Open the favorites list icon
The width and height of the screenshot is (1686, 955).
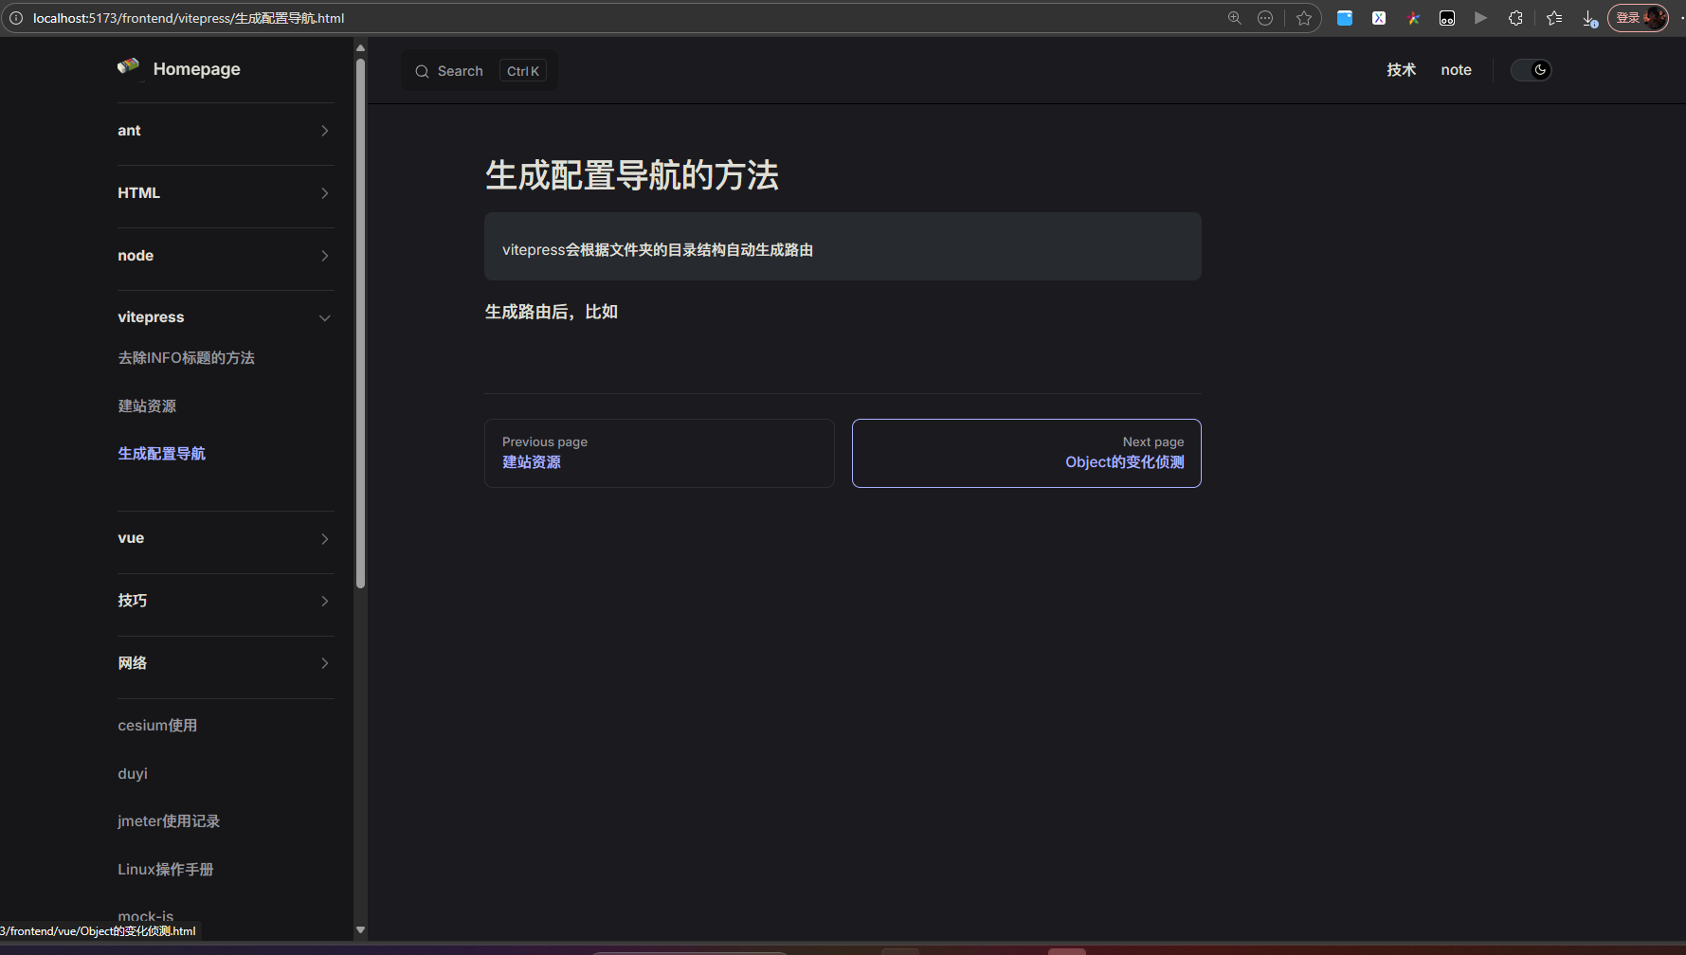click(1554, 18)
